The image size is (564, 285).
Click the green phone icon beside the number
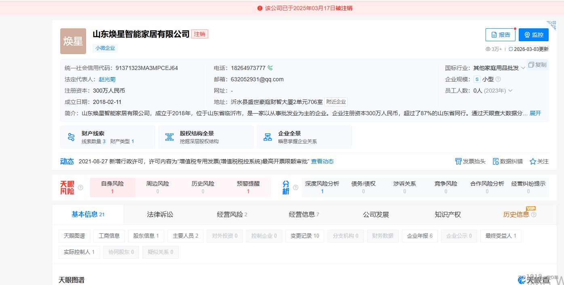point(270,68)
